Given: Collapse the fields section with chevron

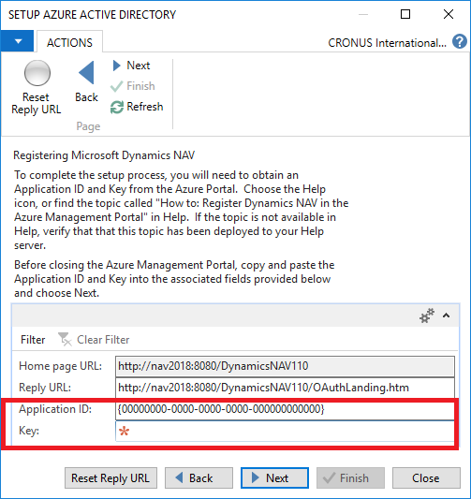Looking at the screenshot, I should tap(446, 316).
